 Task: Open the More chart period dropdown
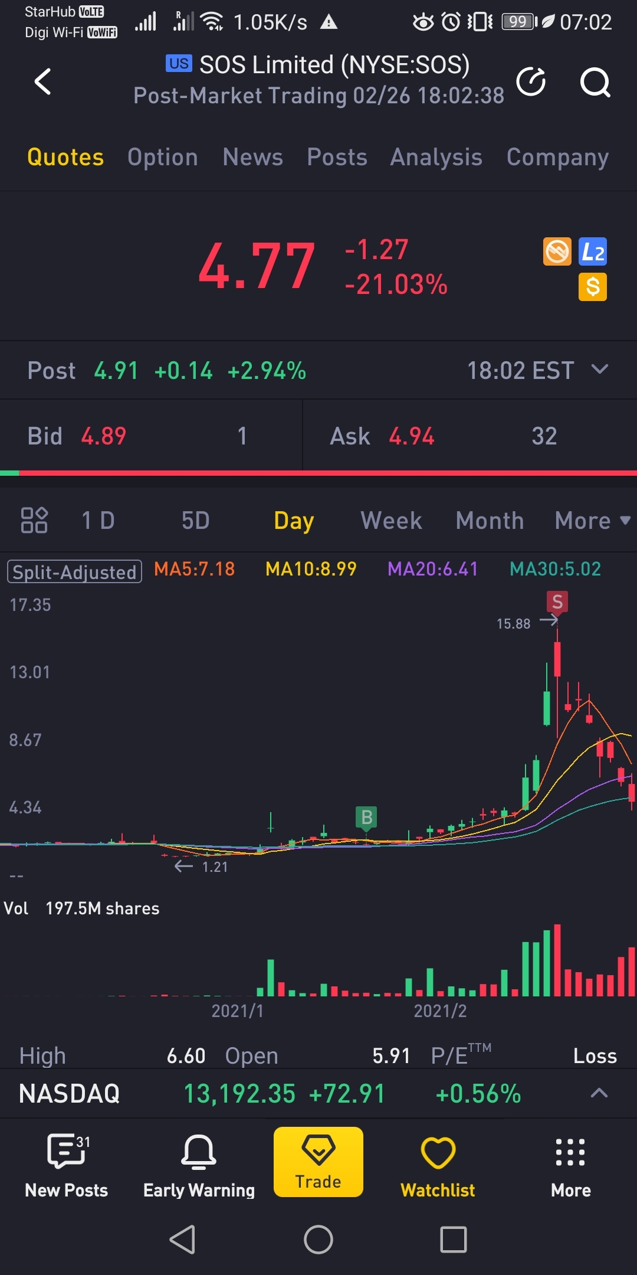point(592,521)
